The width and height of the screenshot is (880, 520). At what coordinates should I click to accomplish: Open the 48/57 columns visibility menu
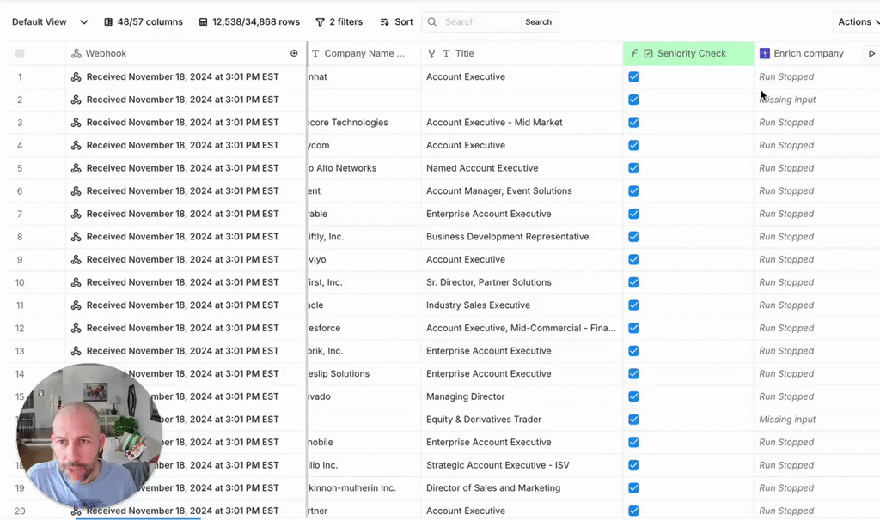(x=143, y=22)
